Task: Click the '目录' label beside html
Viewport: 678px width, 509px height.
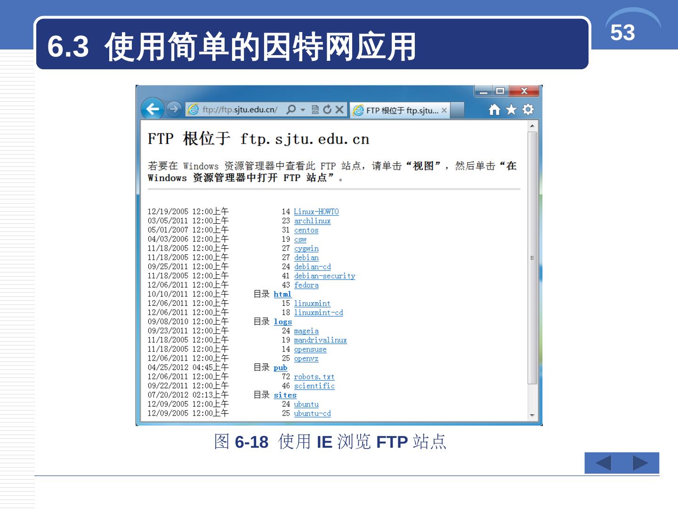Action: point(261,294)
